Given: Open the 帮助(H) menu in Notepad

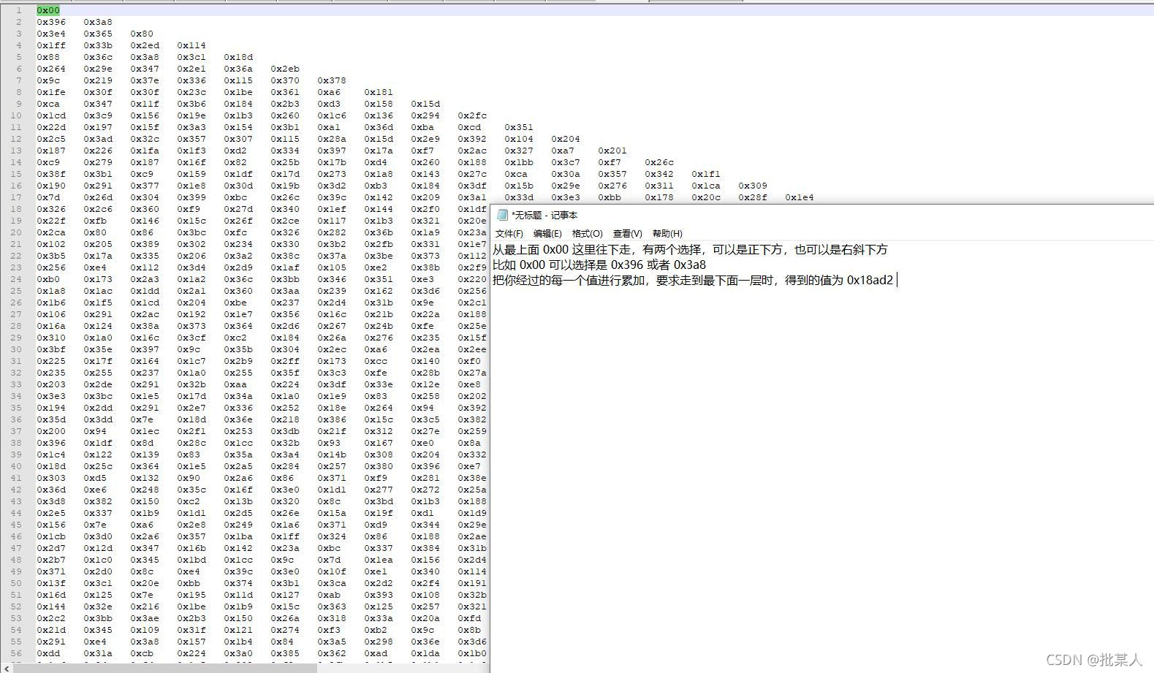Looking at the screenshot, I should click(667, 234).
